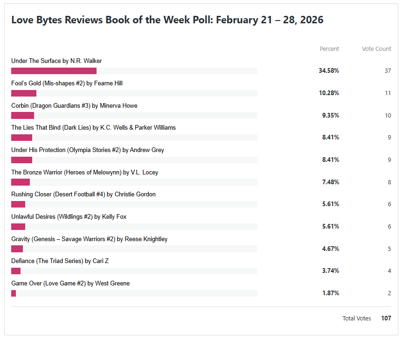Select The Lies That Bind entry
This screenshot has width=403, height=340.
click(93, 128)
